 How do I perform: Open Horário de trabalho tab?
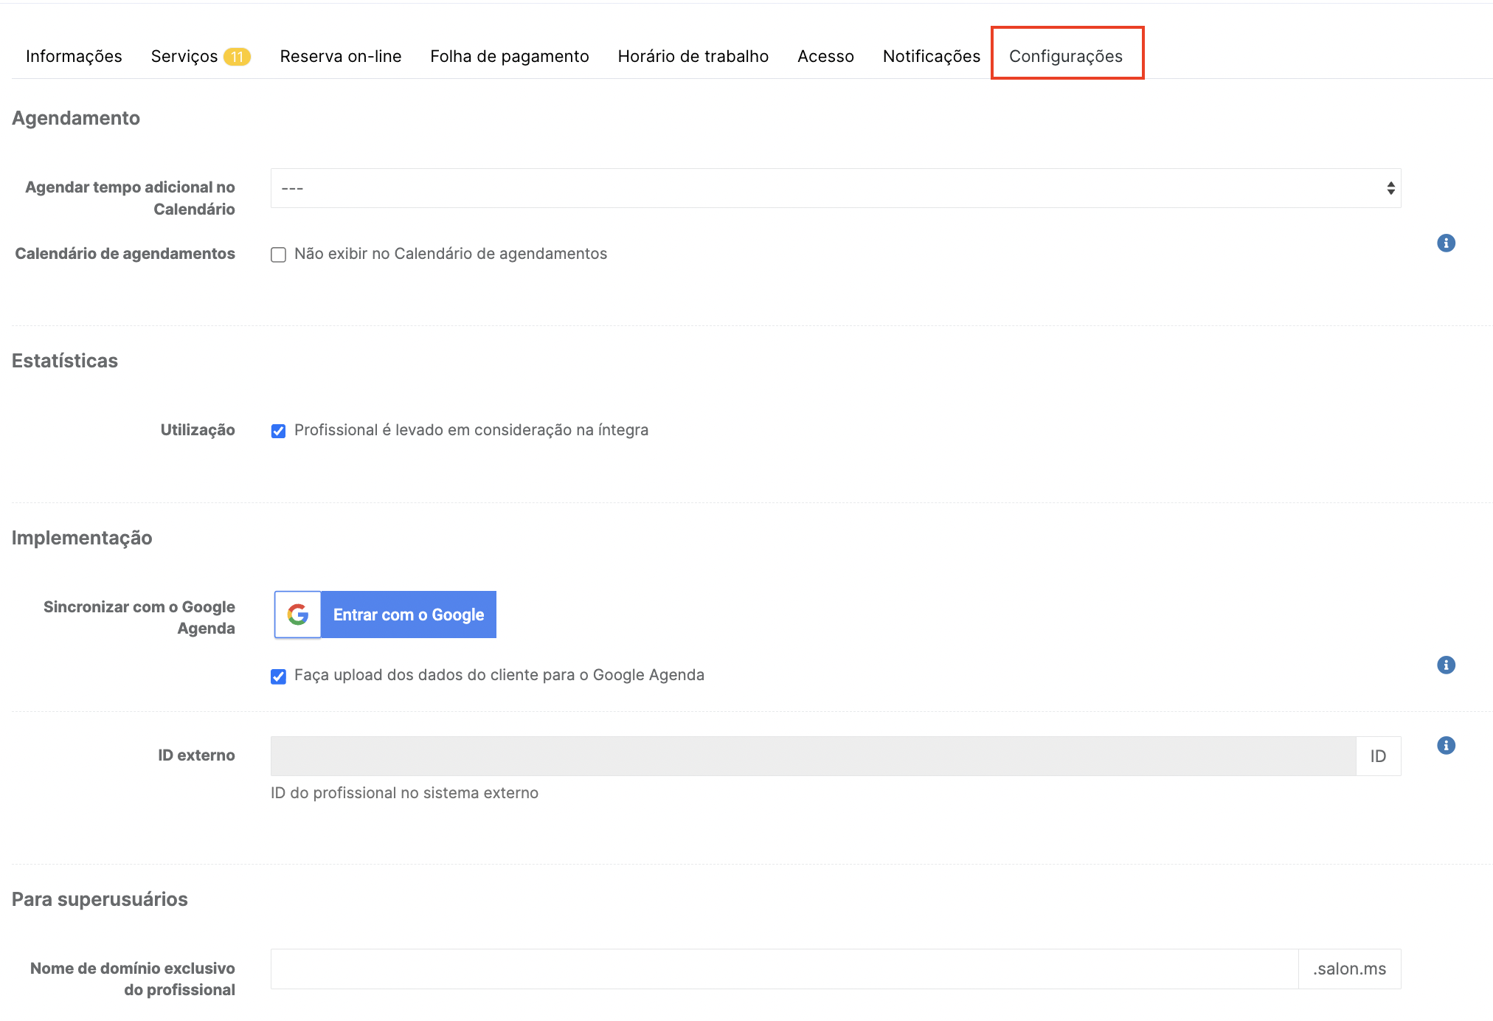pos(693,57)
